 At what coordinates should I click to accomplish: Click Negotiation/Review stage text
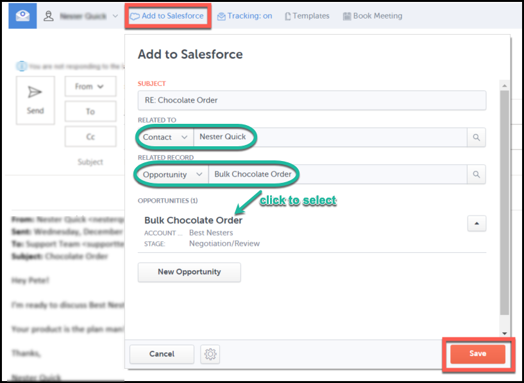tap(224, 244)
